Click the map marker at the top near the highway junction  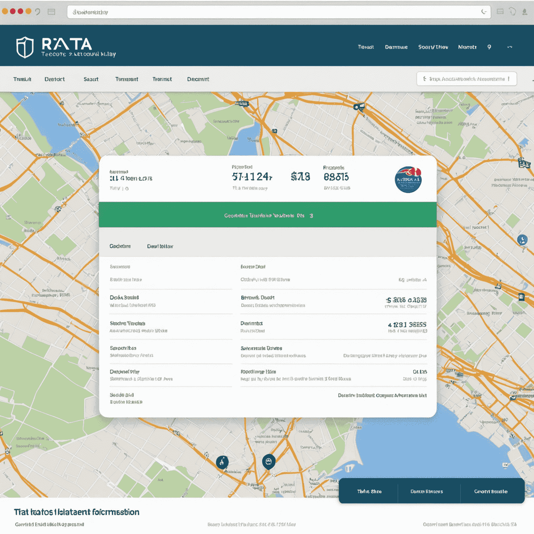pyautogui.click(x=359, y=107)
